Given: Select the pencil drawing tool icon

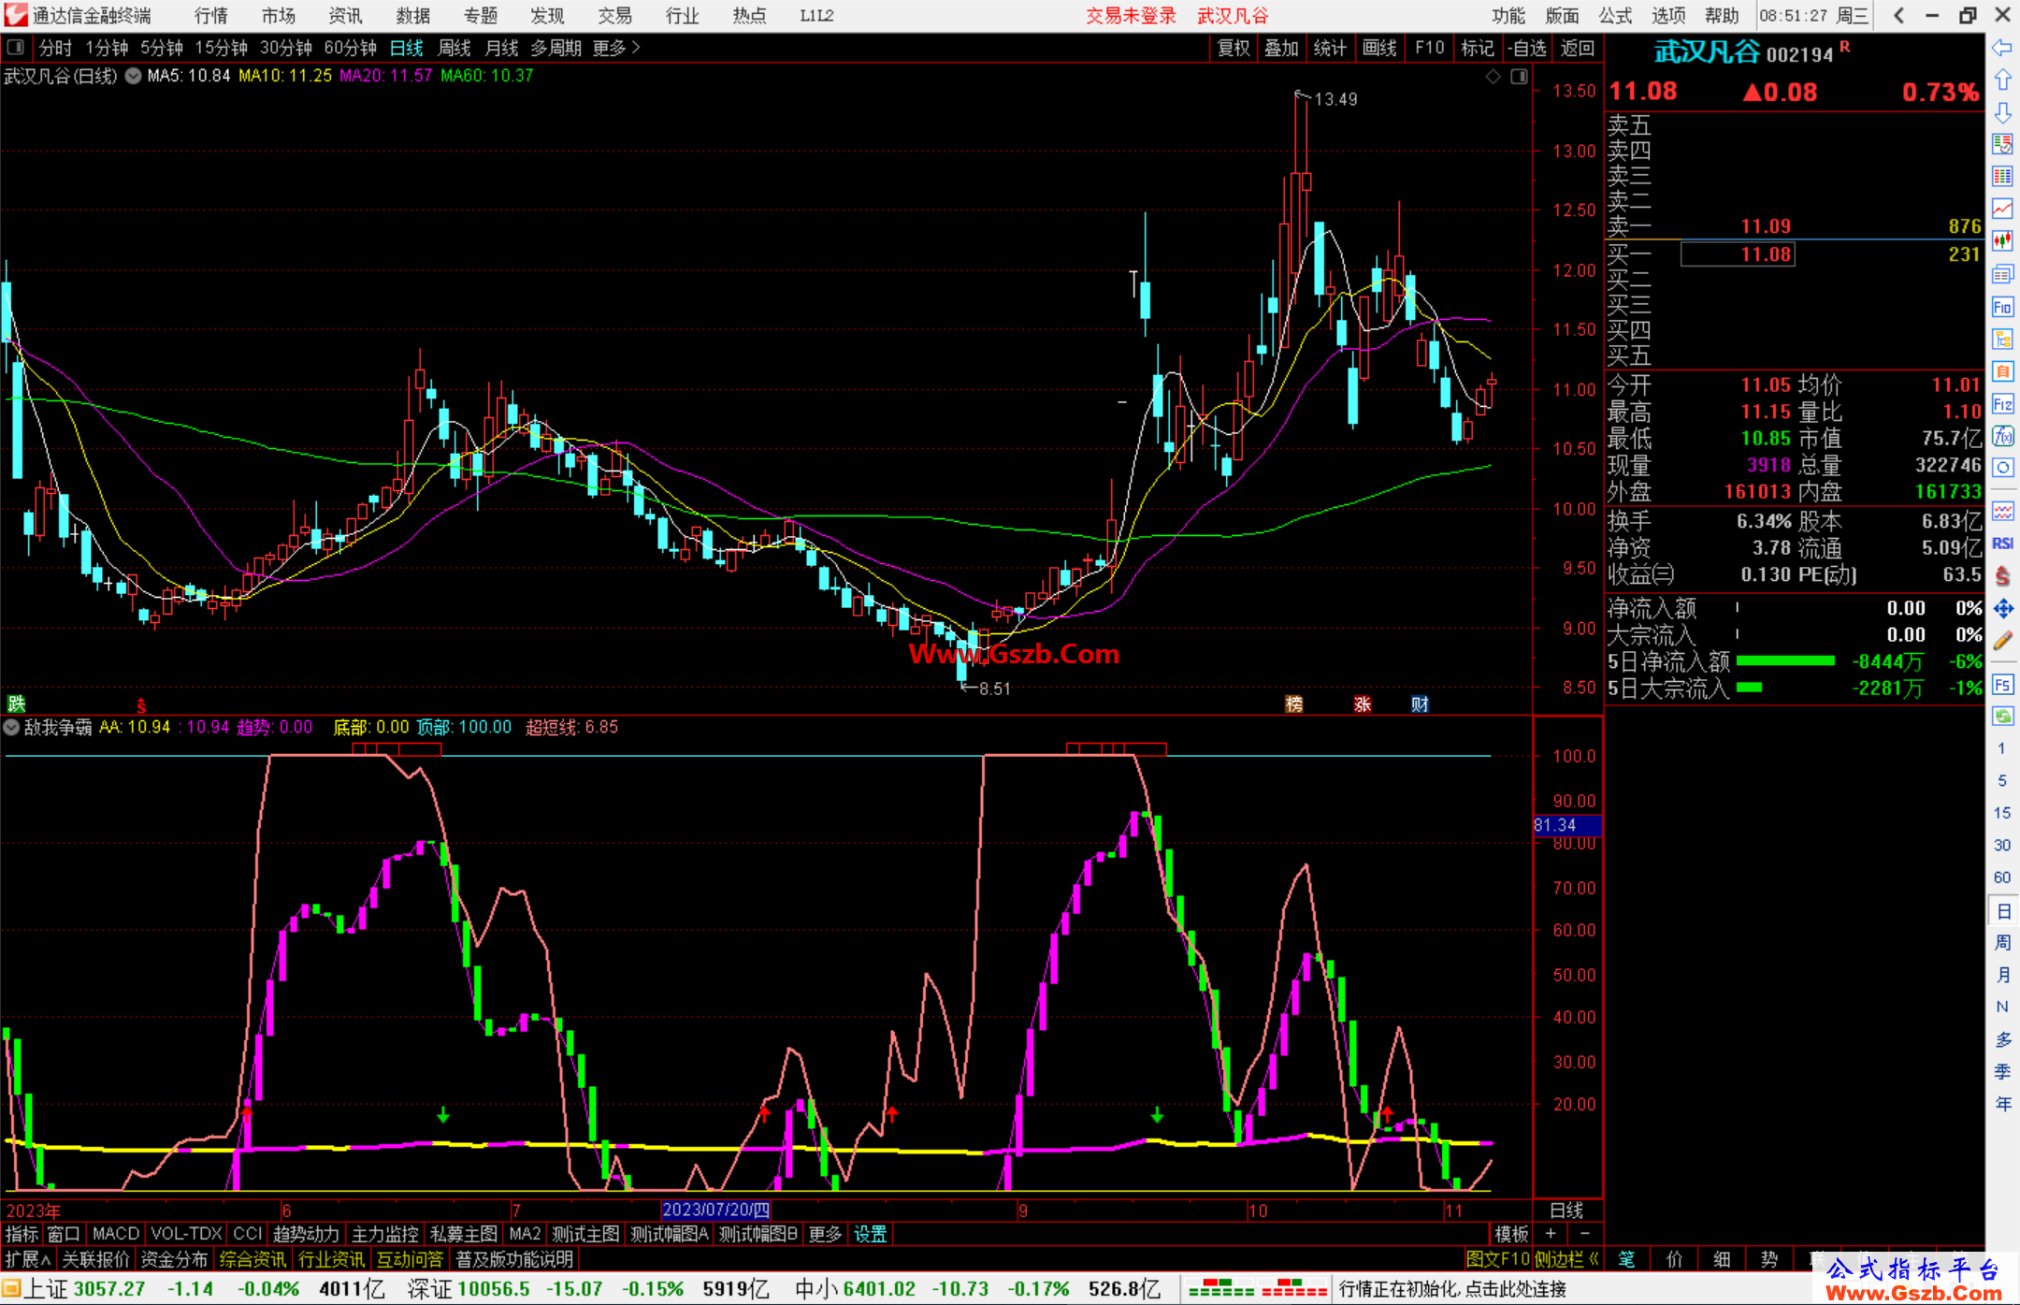Looking at the screenshot, I should click(x=2002, y=641).
